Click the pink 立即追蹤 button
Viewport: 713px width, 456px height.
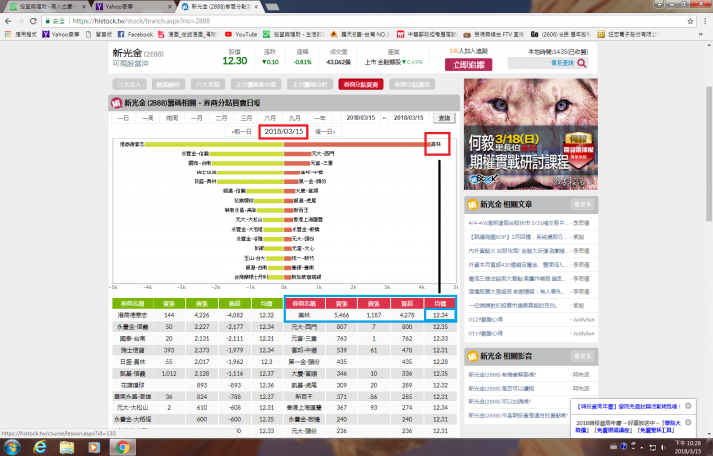[468, 65]
